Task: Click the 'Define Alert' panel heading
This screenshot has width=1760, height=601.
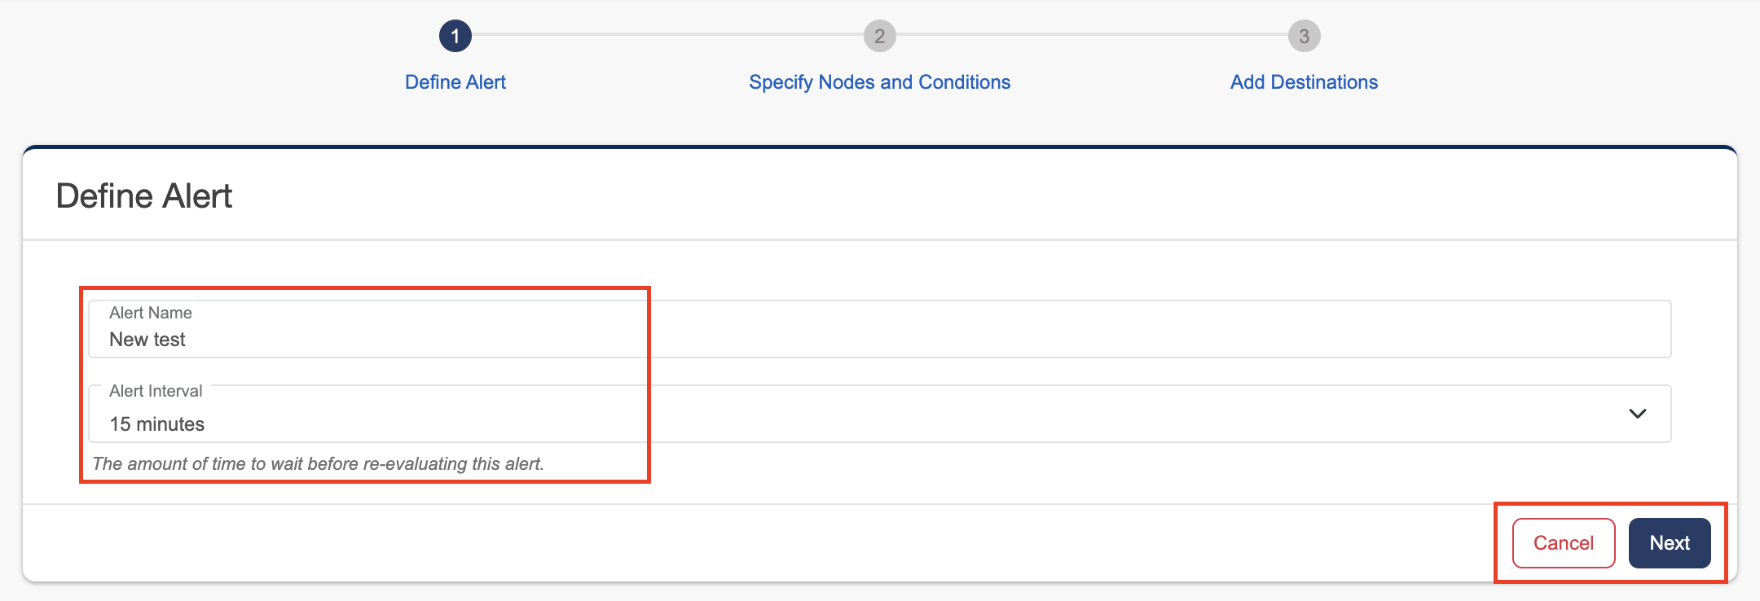Action: [144, 196]
